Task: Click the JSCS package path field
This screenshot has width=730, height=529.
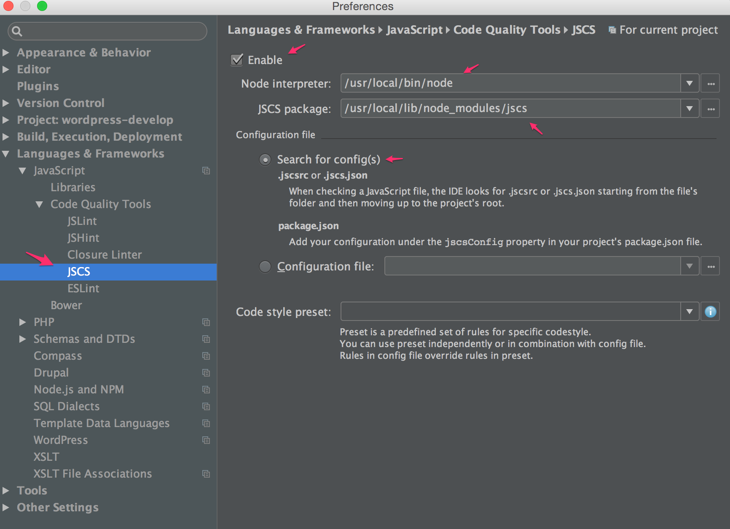Action: pyautogui.click(x=510, y=109)
